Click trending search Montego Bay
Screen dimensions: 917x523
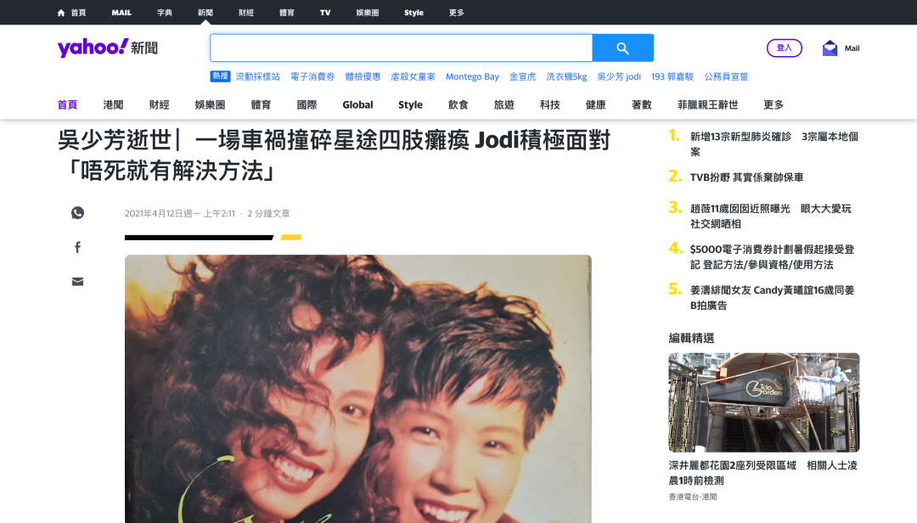click(x=473, y=76)
